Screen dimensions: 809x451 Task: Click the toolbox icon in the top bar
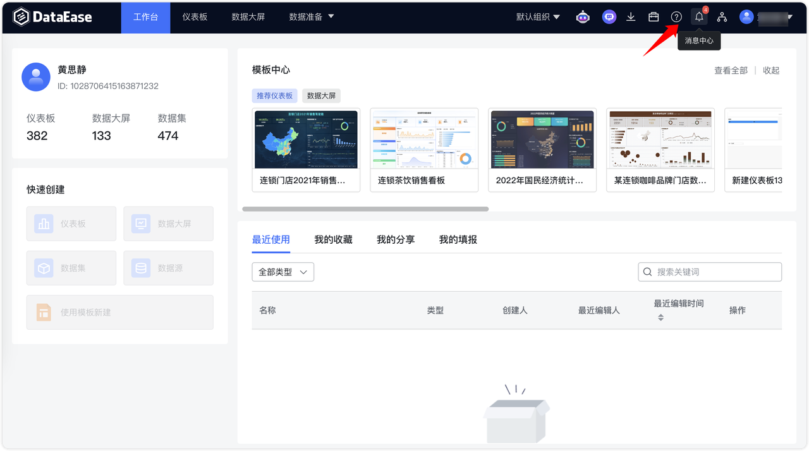(654, 16)
